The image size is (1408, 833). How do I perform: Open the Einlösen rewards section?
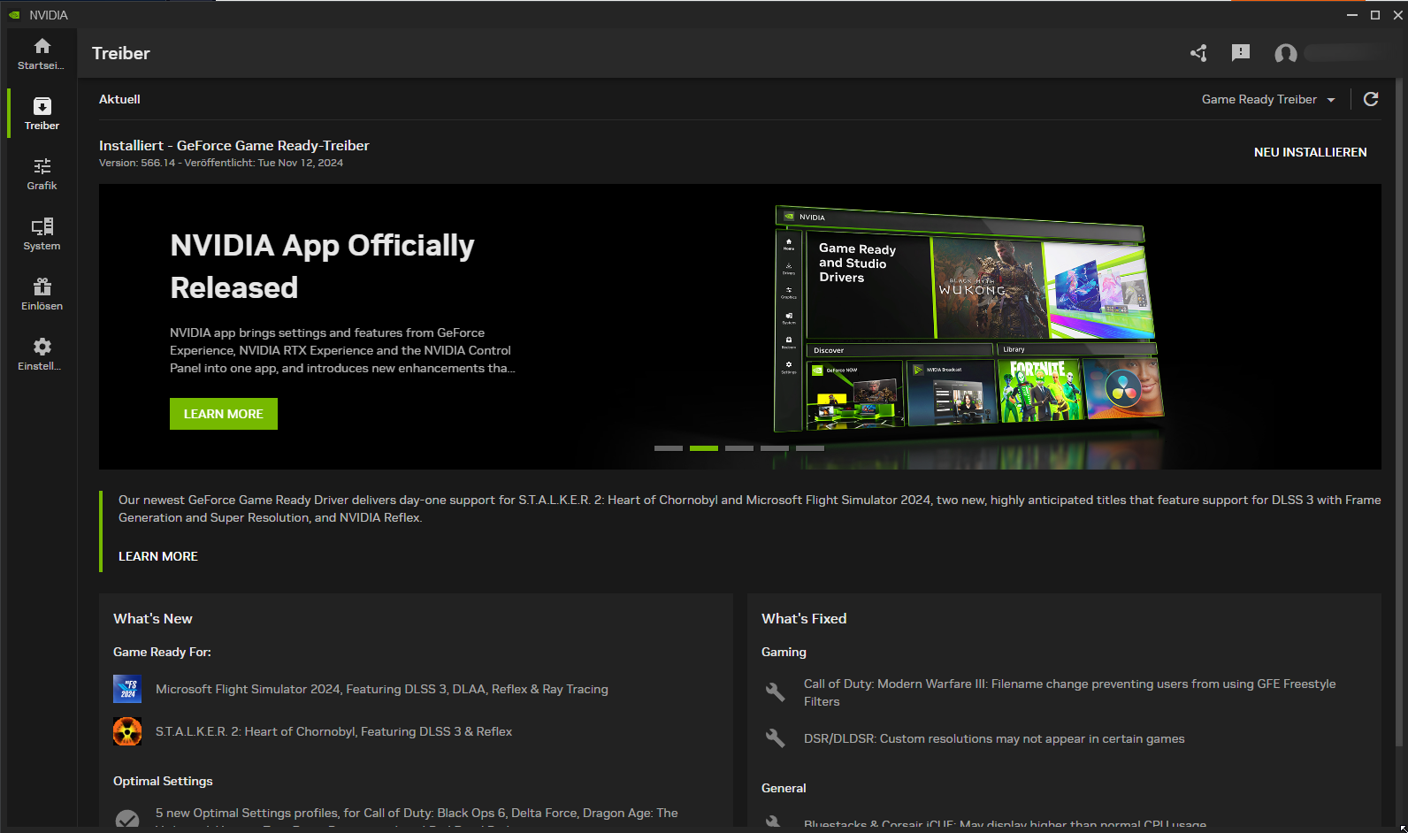(x=42, y=294)
